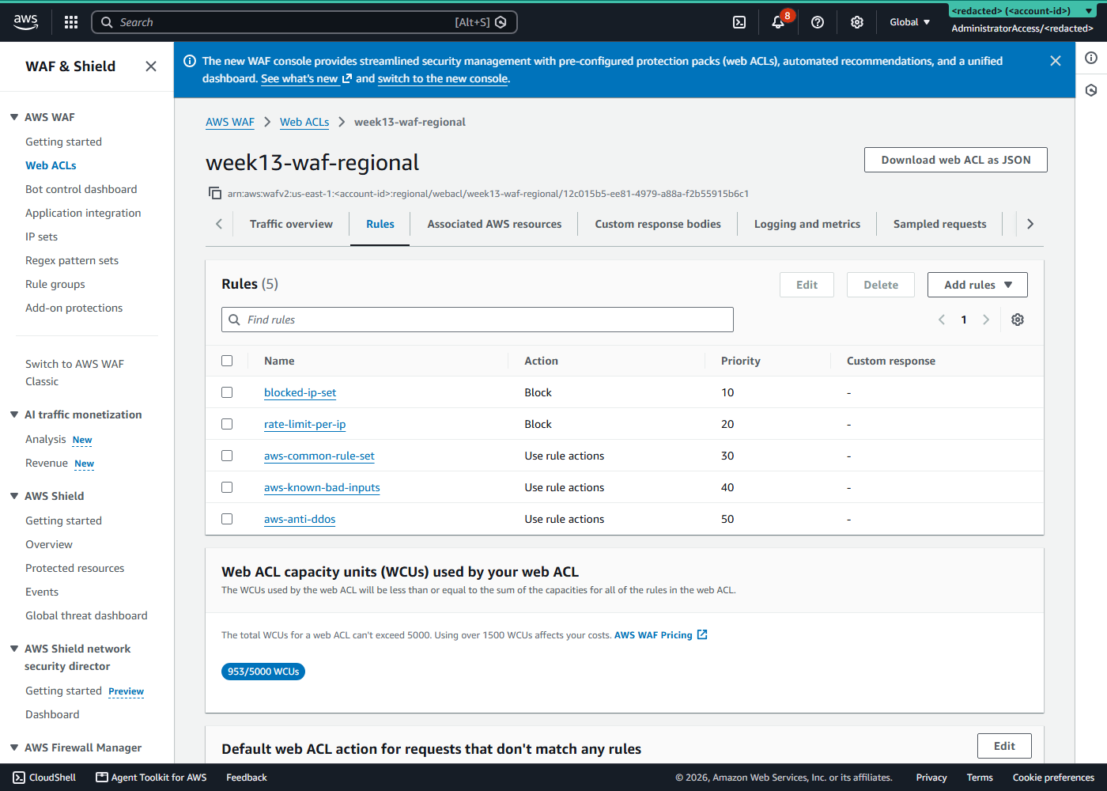Switch to Logging and metrics tab
Image resolution: width=1107 pixels, height=791 pixels.
click(x=807, y=224)
